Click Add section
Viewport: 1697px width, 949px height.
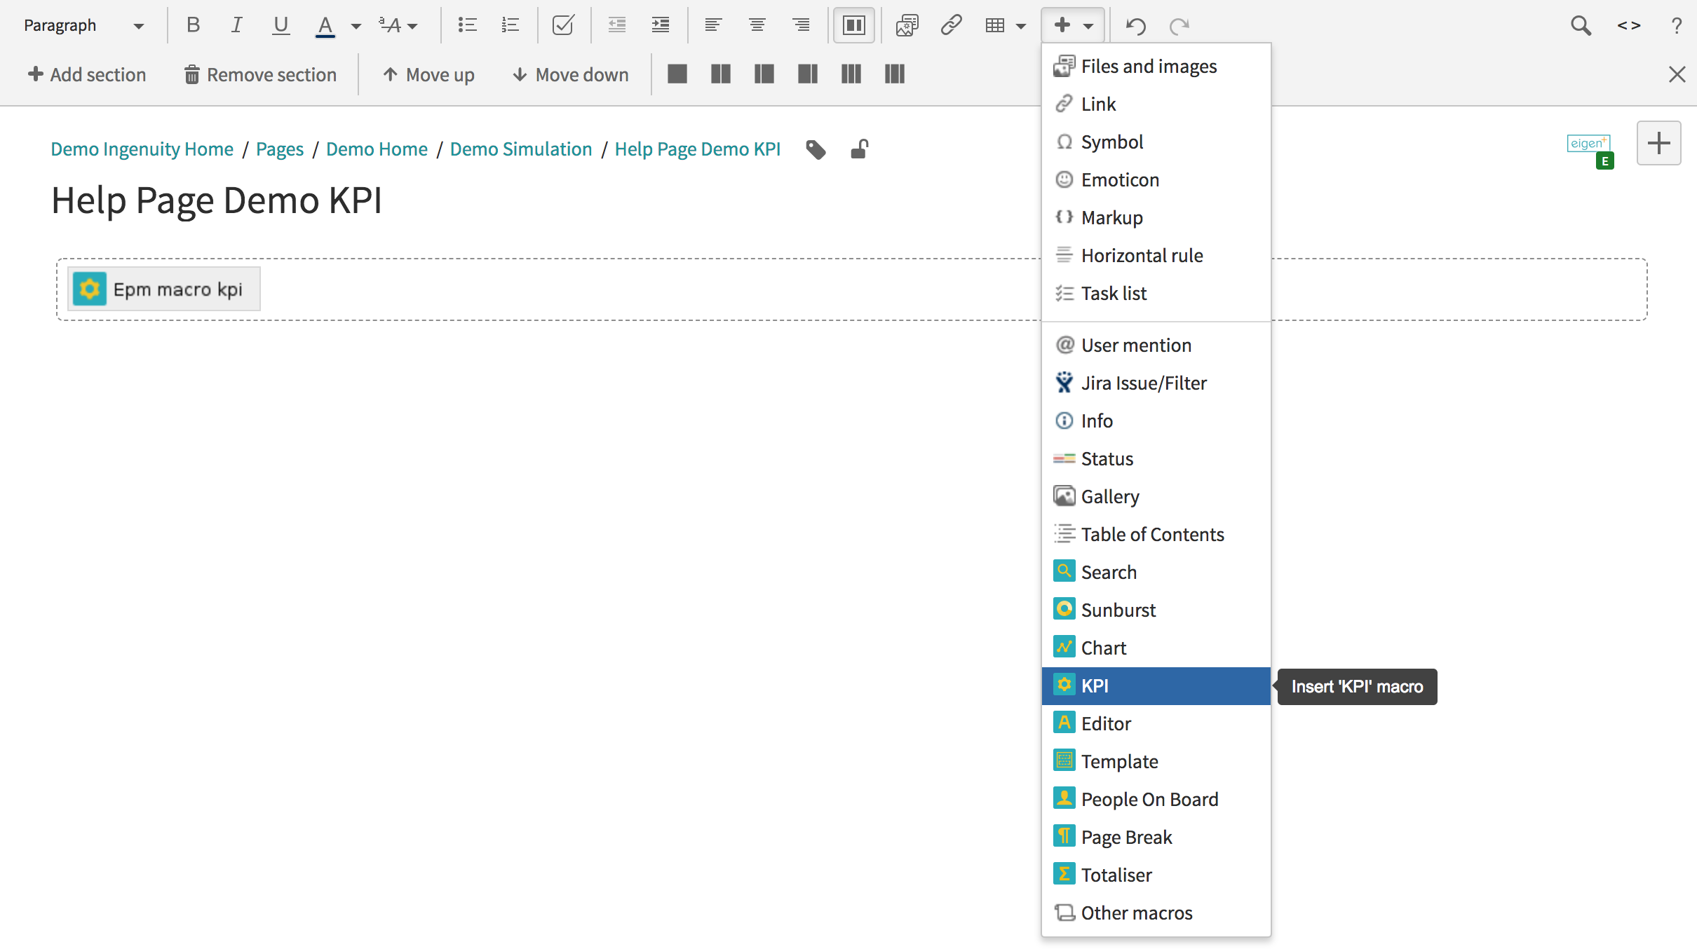click(87, 74)
